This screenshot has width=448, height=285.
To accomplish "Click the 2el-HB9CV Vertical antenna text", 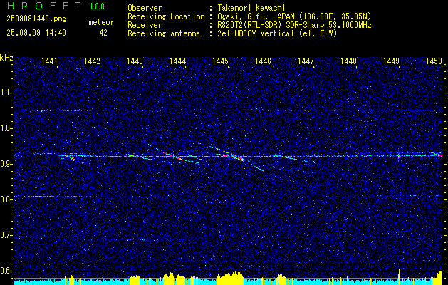I will 276,33.
